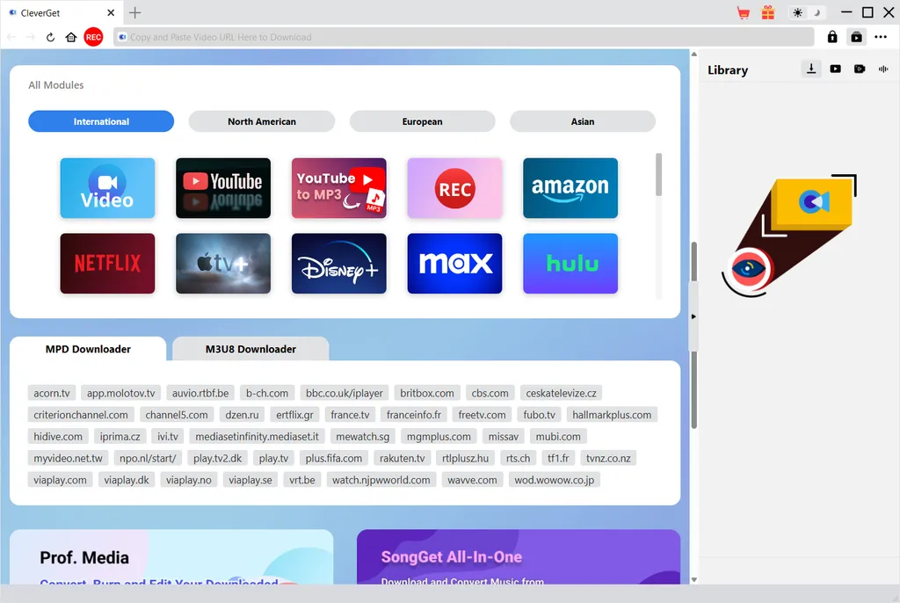
Task: Click the red REC button in toolbar
Action: (x=93, y=37)
